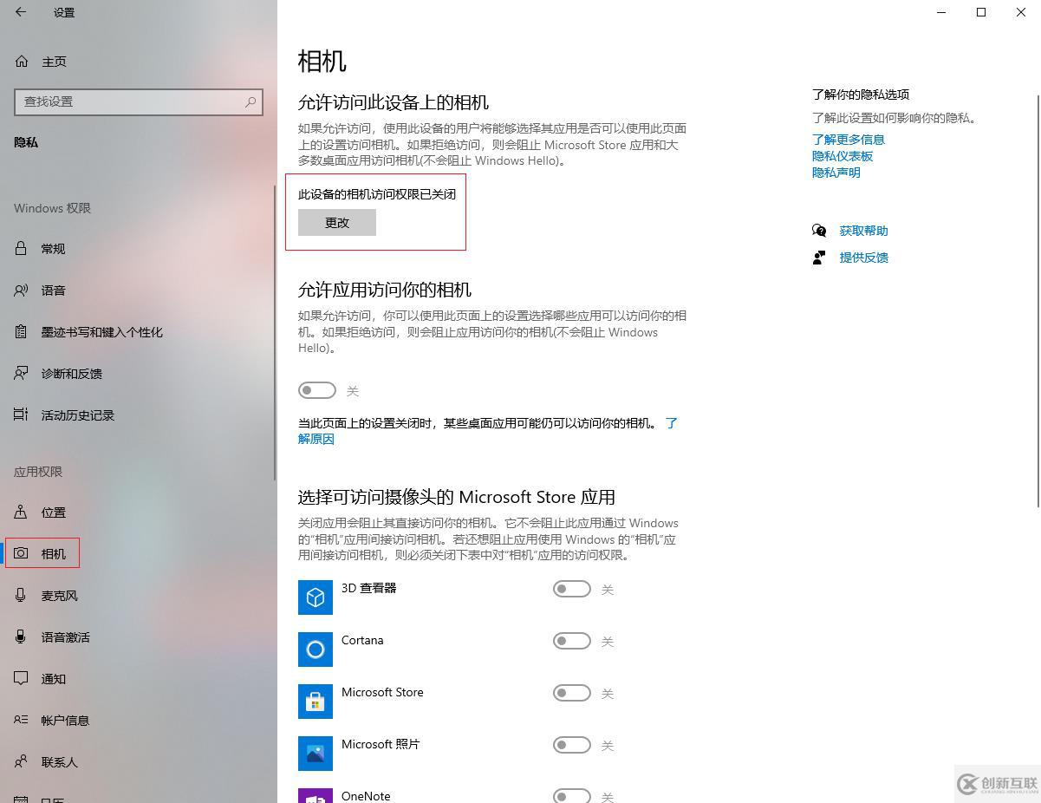Click the Microsoft 照片 app icon
This screenshot has width=1041, height=803.
316,754
